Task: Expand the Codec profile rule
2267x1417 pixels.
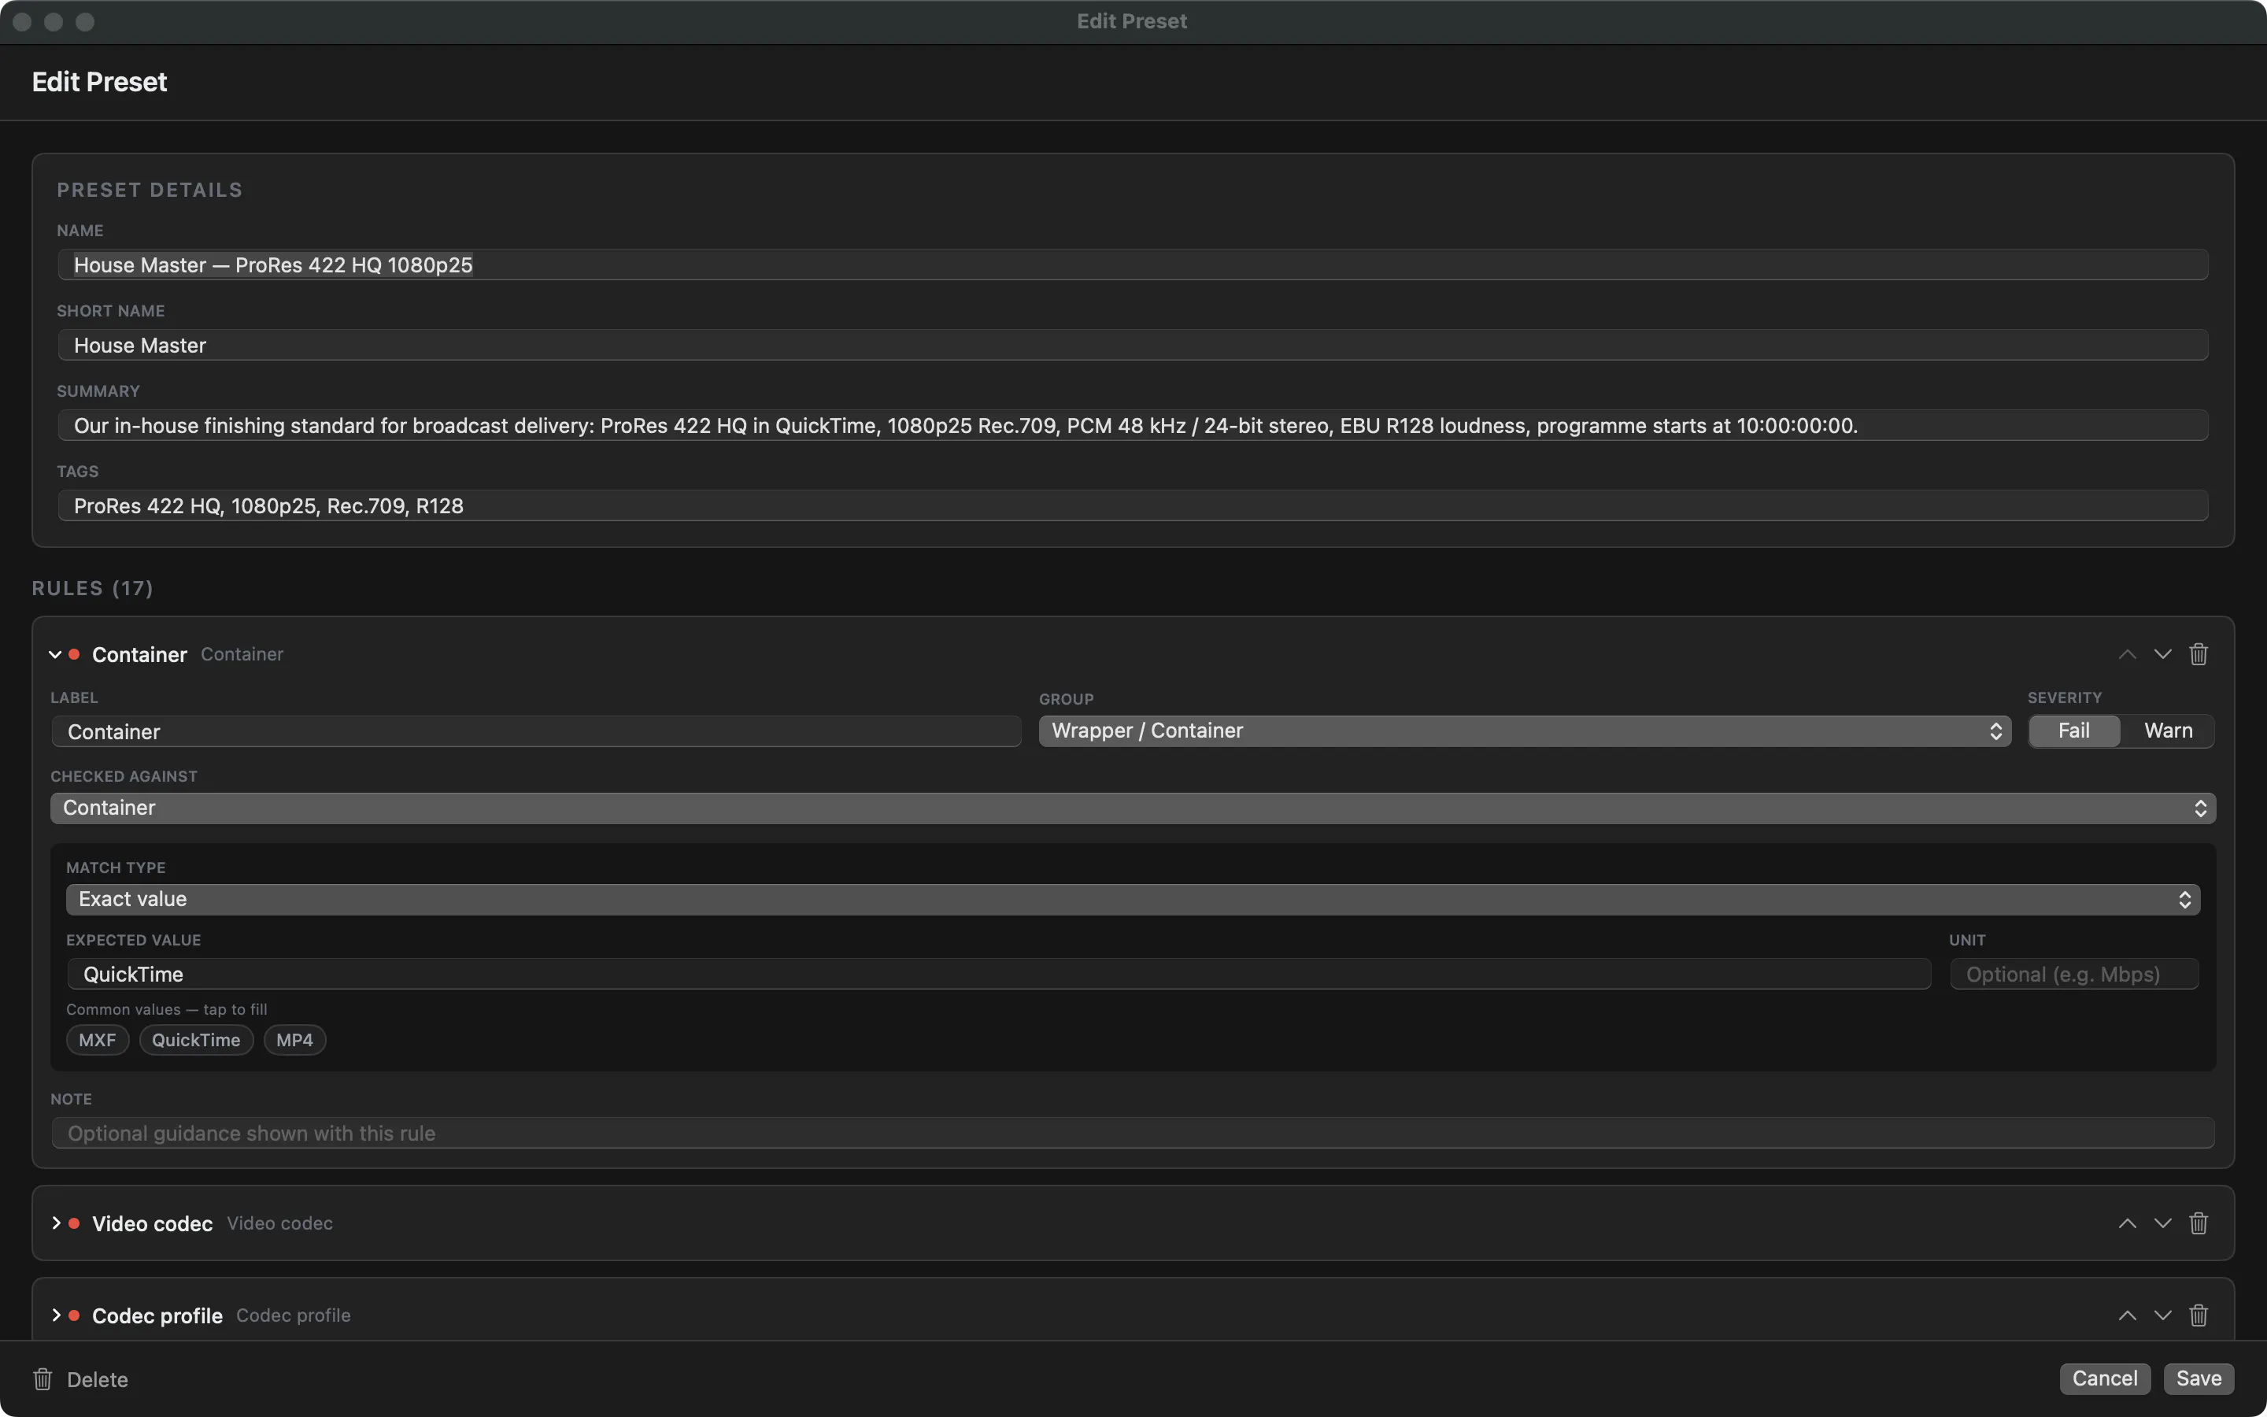Action: pyautogui.click(x=55, y=1315)
